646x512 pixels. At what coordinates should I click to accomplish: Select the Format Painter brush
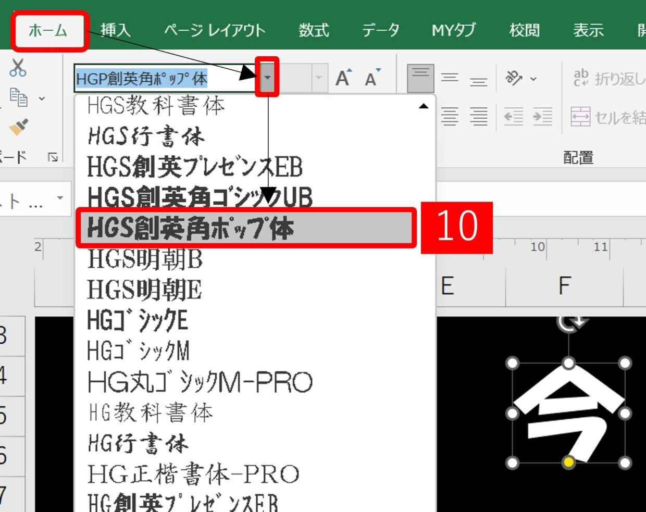19,127
